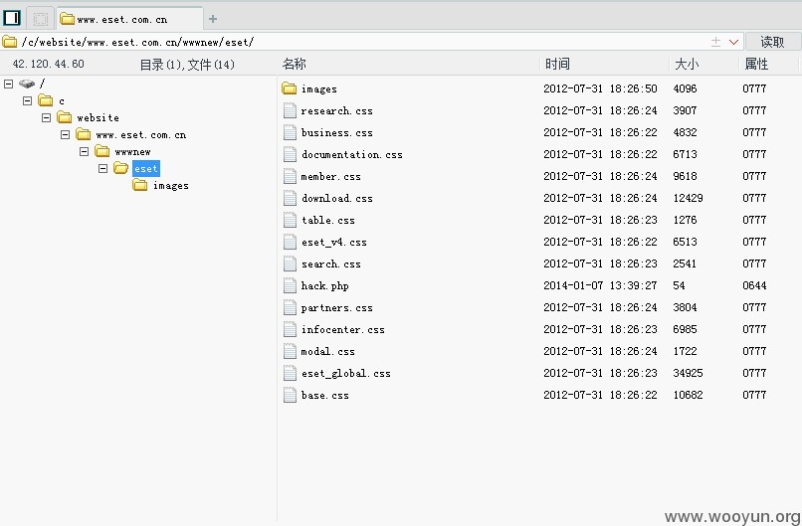Click the plus-minus icon in address bar

coord(715,42)
